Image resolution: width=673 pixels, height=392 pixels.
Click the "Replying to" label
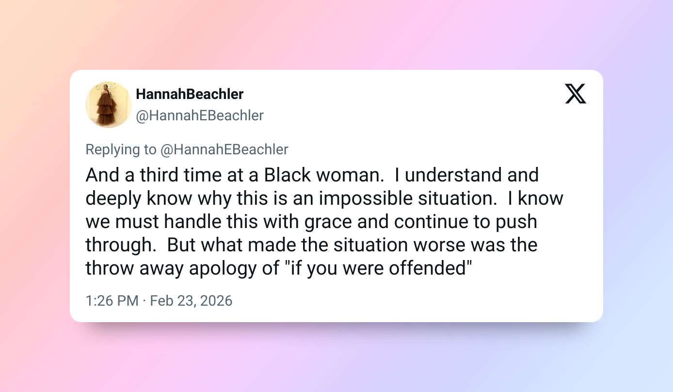coord(121,149)
